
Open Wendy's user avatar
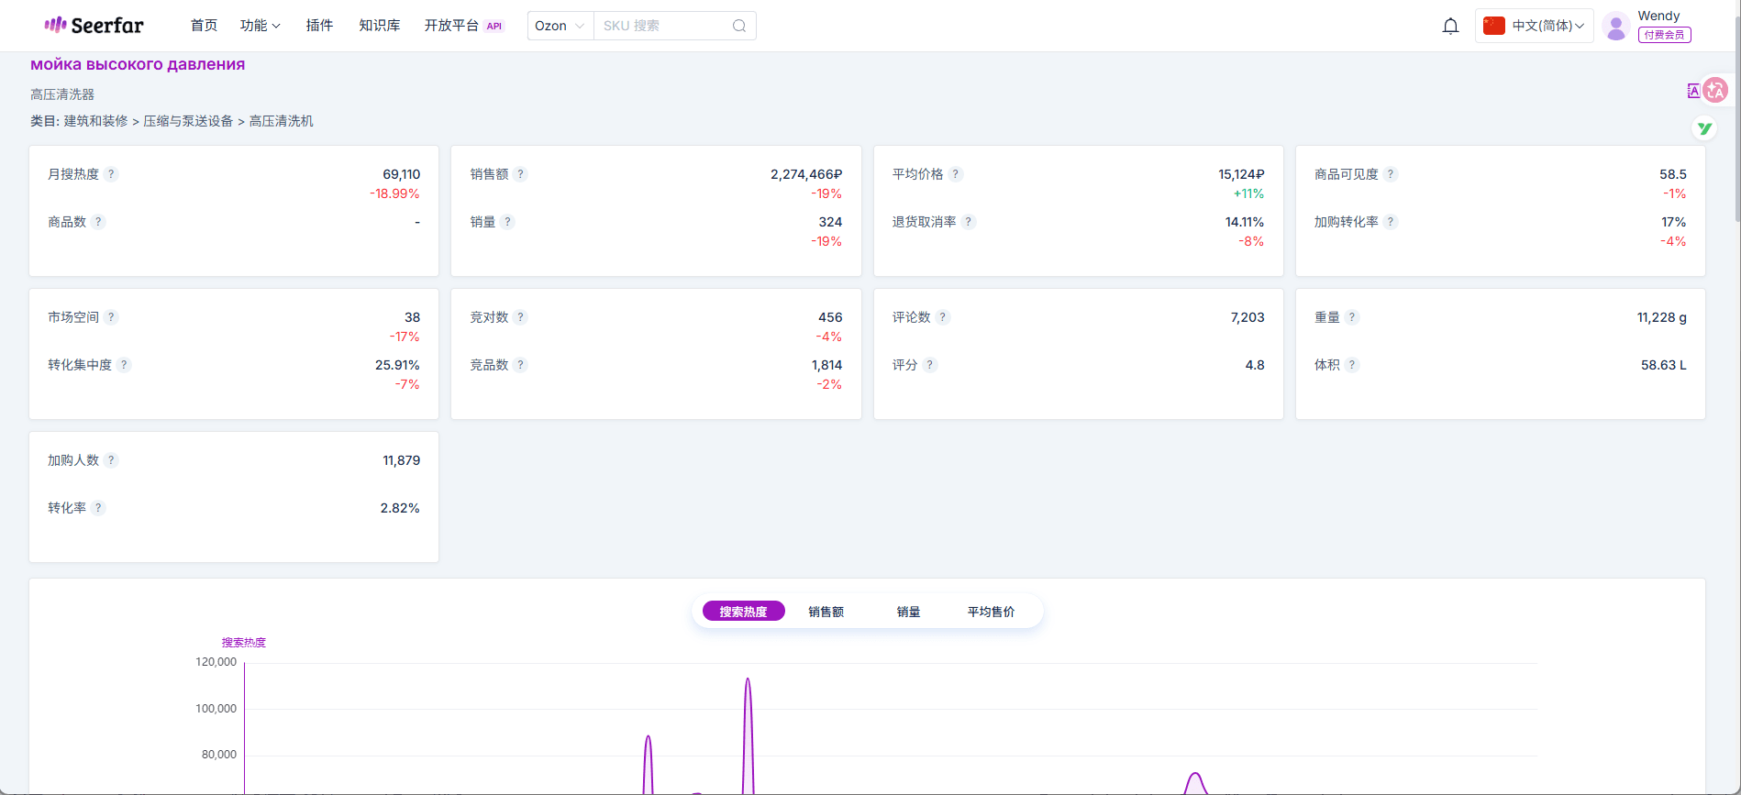[x=1616, y=27]
